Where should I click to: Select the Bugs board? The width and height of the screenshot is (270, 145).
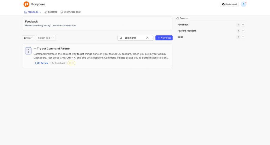(180, 37)
